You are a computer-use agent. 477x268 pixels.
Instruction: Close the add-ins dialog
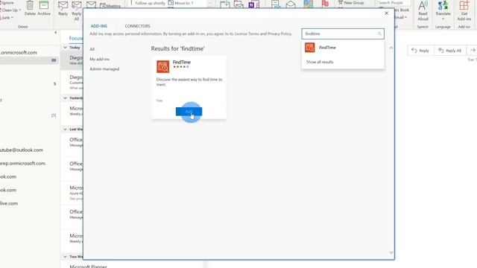[386, 13]
